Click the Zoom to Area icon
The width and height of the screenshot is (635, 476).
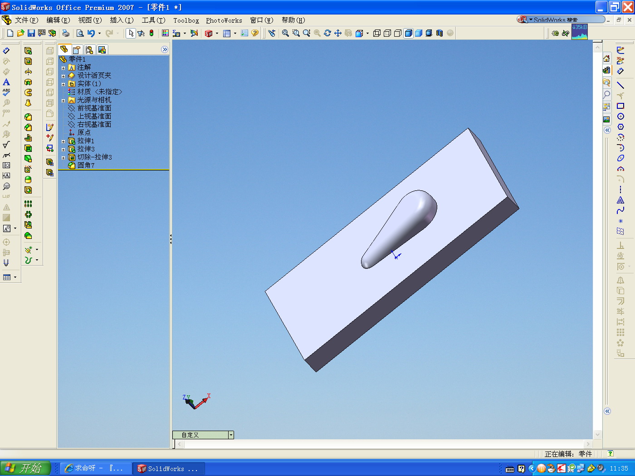pyautogui.click(x=296, y=33)
